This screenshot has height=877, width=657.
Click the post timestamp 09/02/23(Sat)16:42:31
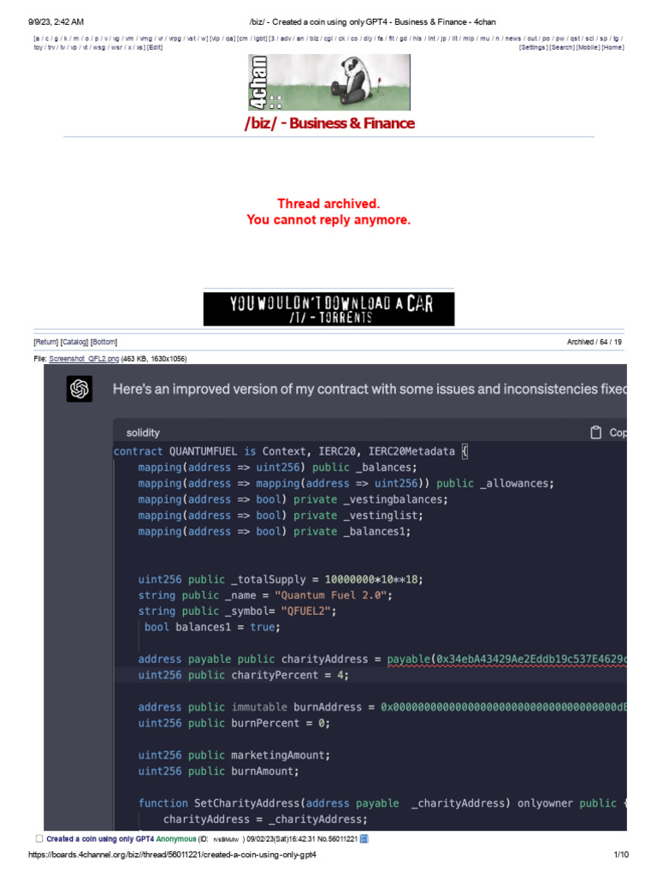pyautogui.click(x=281, y=839)
